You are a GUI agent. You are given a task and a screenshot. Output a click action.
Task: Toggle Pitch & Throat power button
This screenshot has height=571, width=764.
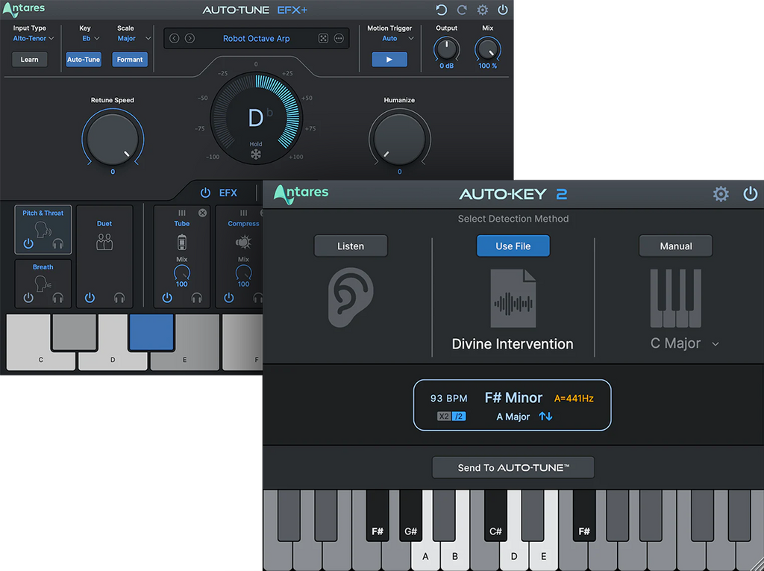pos(28,243)
